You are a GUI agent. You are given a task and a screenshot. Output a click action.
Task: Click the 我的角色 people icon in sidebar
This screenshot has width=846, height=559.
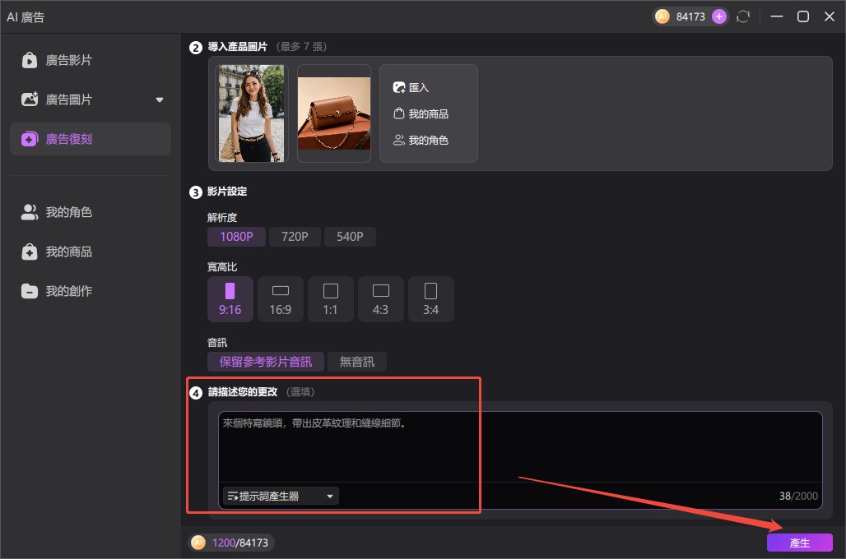coord(29,212)
